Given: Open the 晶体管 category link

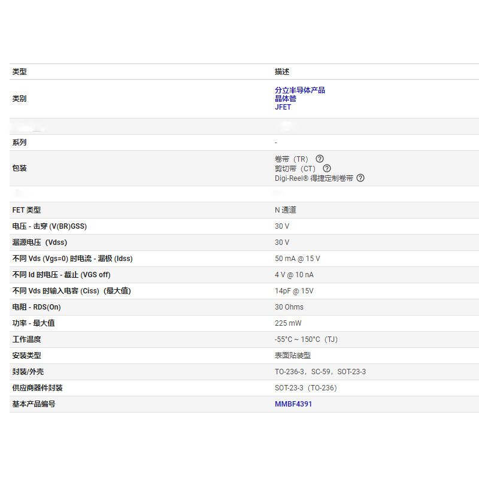Looking at the screenshot, I should click(286, 98).
